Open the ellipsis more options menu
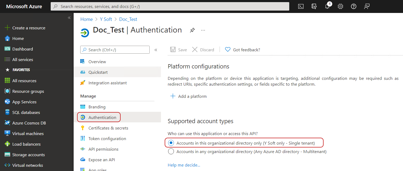Image resolution: width=403 pixels, height=171 pixels. [203, 30]
